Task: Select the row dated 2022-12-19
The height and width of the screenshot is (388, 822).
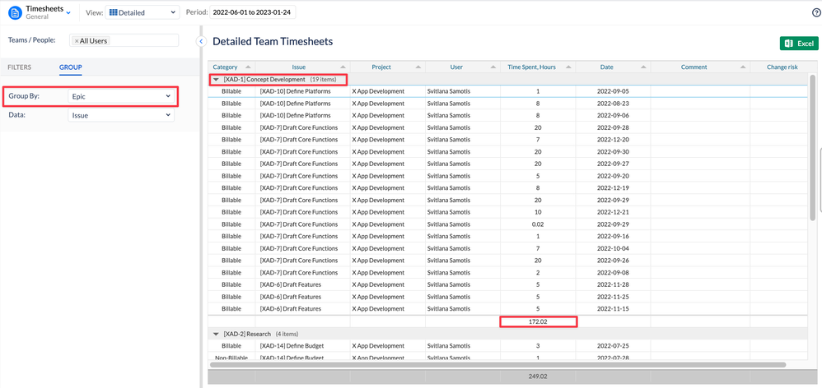Action: (x=507, y=188)
